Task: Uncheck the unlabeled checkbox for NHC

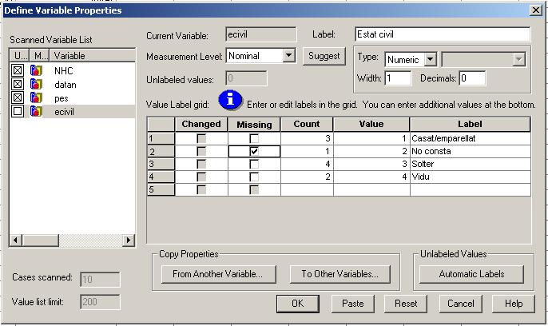Action: [18, 71]
